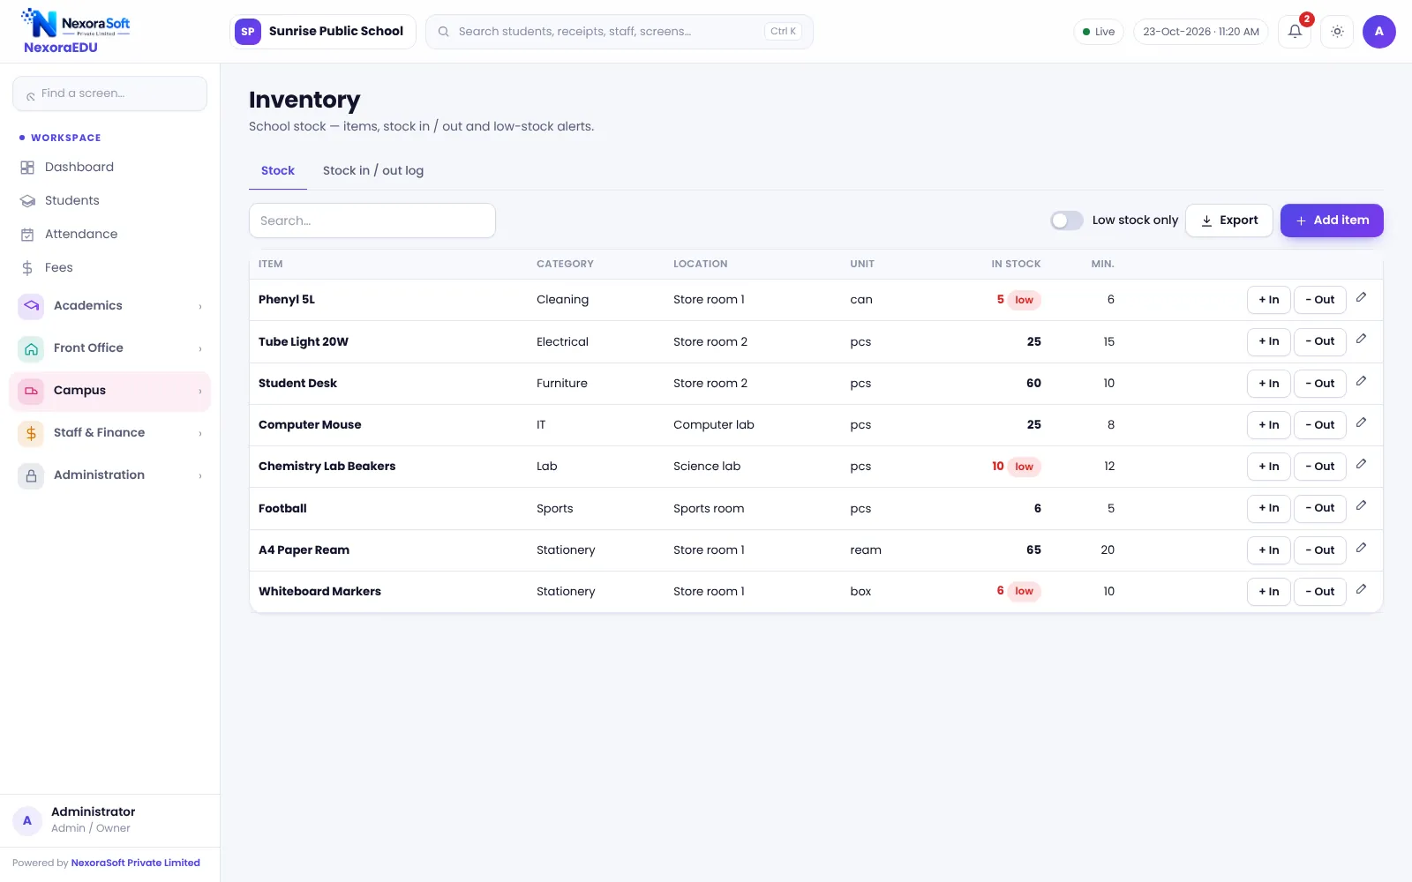Expand the Front Office section
Image resolution: width=1412 pixels, height=882 pixels.
click(x=109, y=348)
